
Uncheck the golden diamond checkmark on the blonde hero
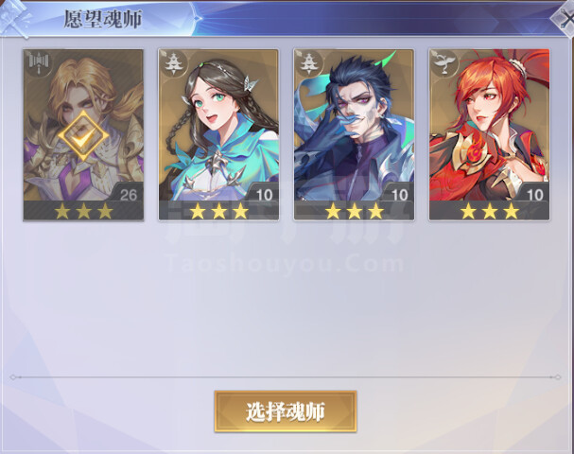pos(83,136)
